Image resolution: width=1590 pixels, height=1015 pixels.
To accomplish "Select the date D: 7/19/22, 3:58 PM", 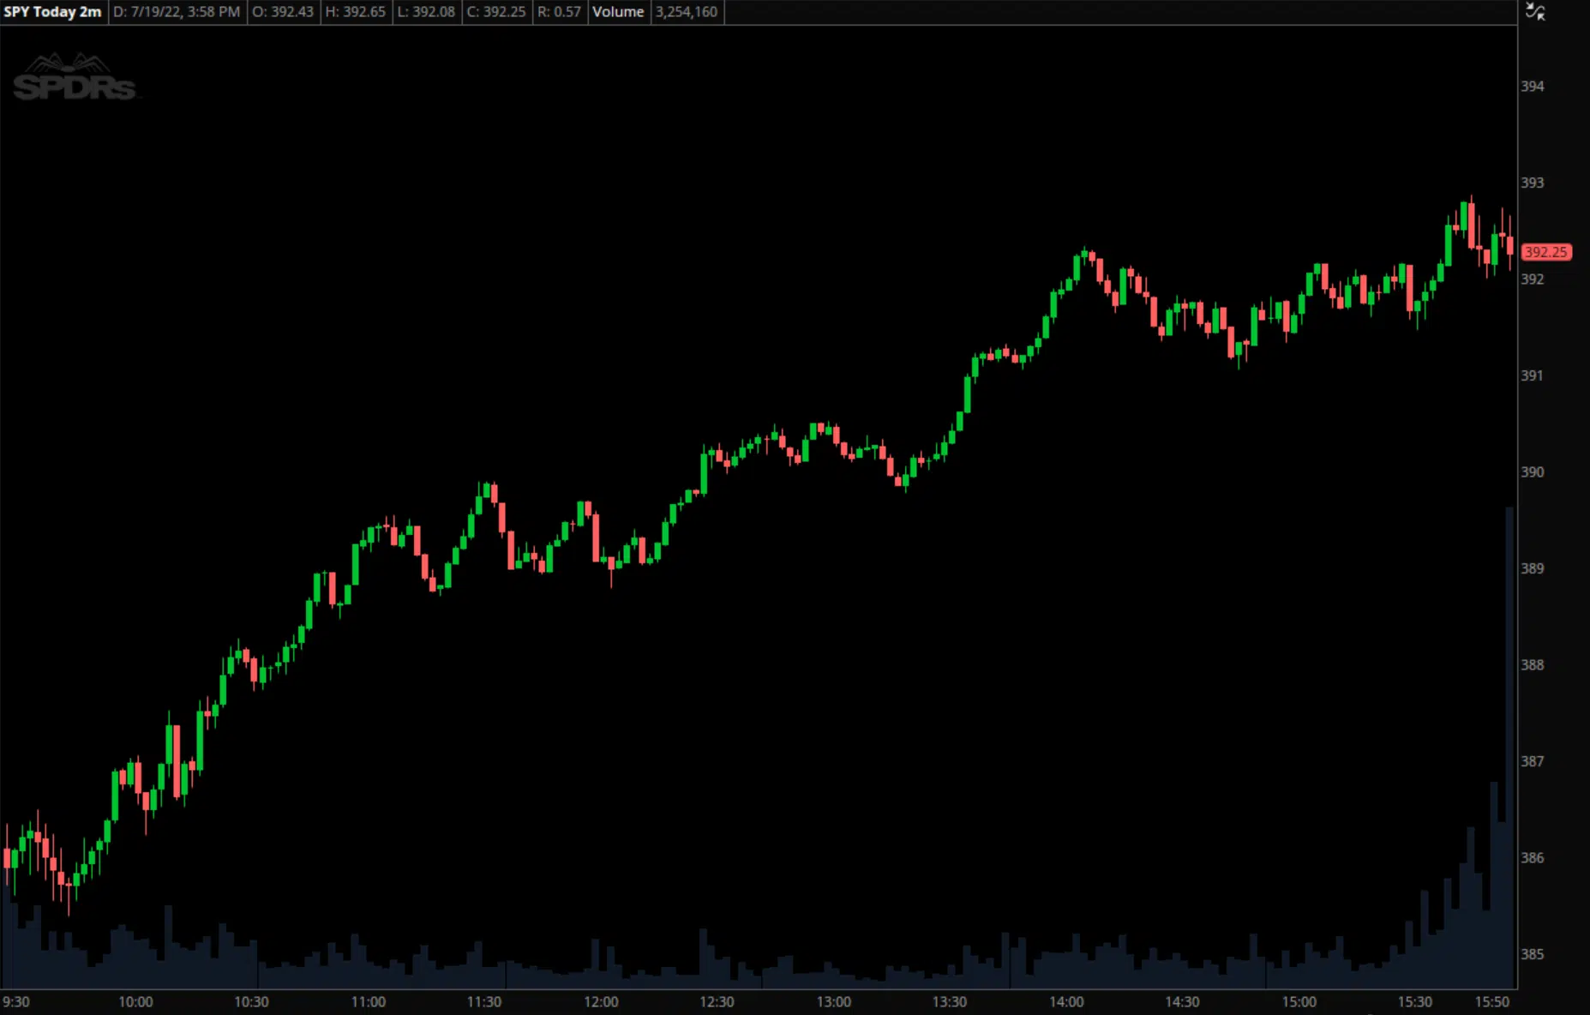I will 177,12.
